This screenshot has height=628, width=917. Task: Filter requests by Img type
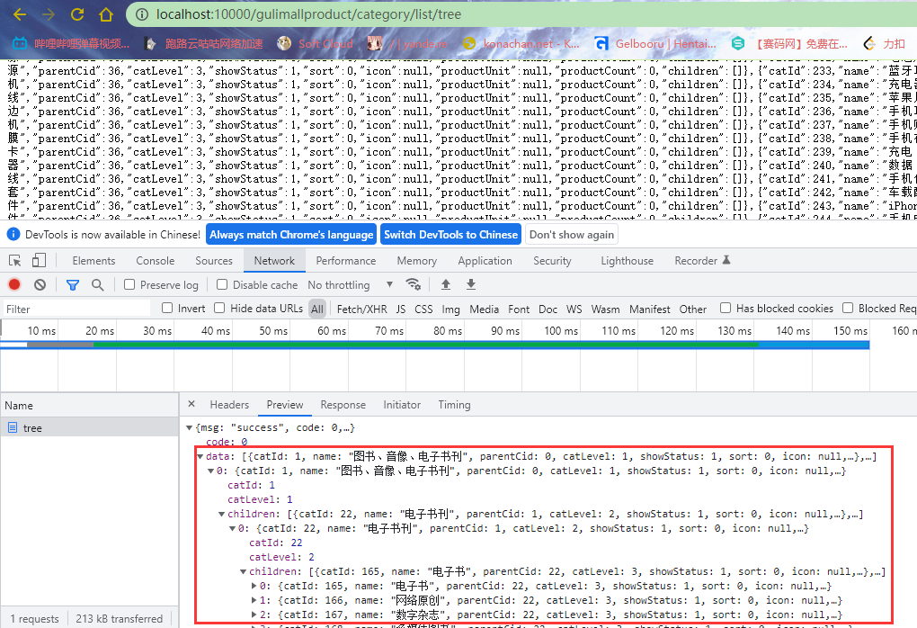(x=450, y=309)
